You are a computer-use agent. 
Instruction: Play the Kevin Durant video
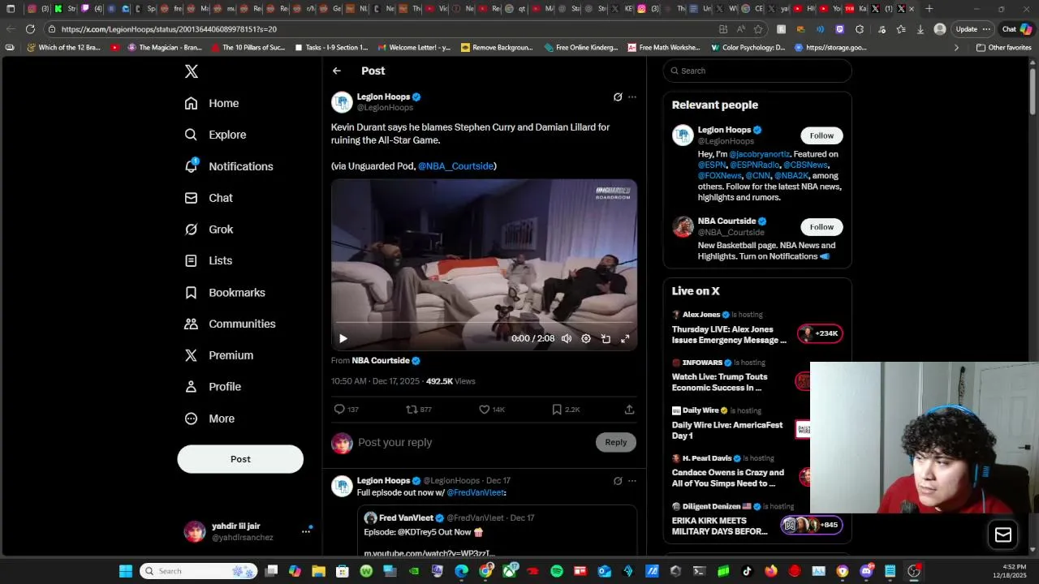pos(343,338)
